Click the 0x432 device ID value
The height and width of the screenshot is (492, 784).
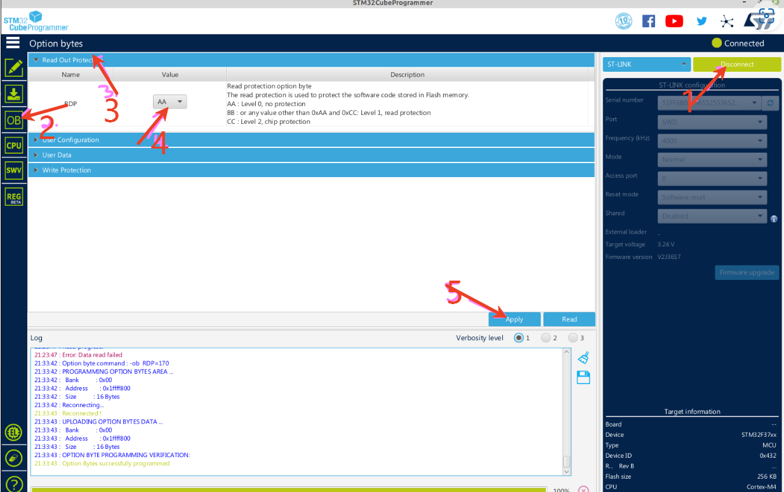tap(768, 455)
